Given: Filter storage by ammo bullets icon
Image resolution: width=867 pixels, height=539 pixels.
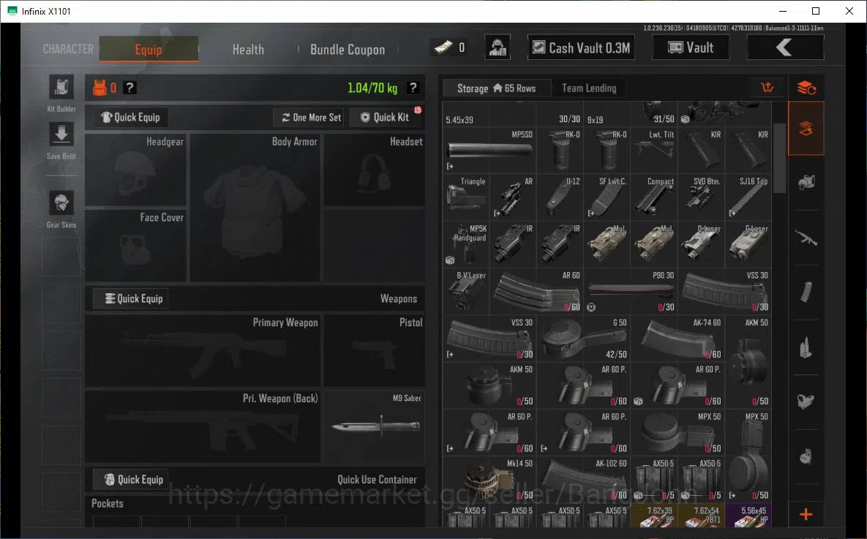Looking at the screenshot, I should click(806, 347).
